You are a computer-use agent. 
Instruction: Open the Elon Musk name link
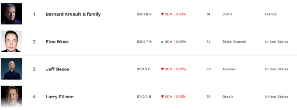coord(57,42)
